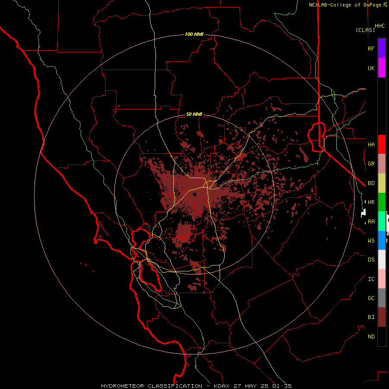The width and height of the screenshot is (389, 389).
Task: Click the 50 NMI range ring label
Action: click(x=194, y=115)
